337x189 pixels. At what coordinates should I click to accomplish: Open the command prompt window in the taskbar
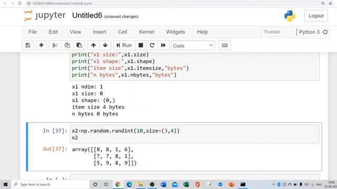click(x=243, y=184)
